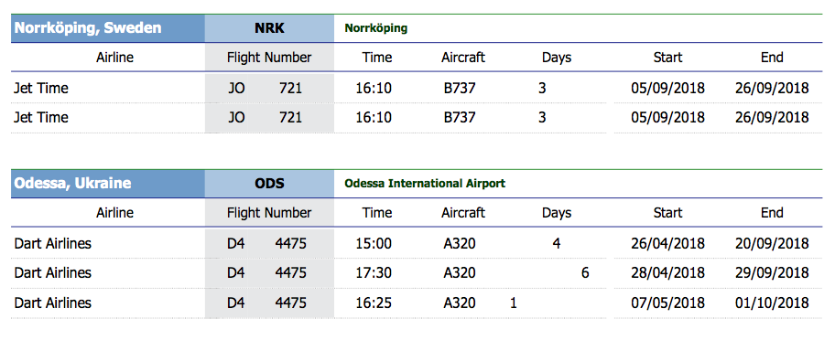Click Aircraft column header in Odessa table
Viewport: 835px width, 340px height.
(x=463, y=213)
